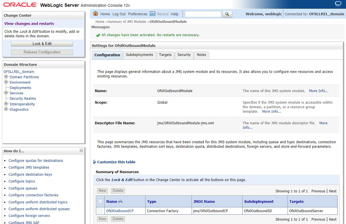Open Configure queues help link
This screenshot has height=224, width=346.
[23, 188]
